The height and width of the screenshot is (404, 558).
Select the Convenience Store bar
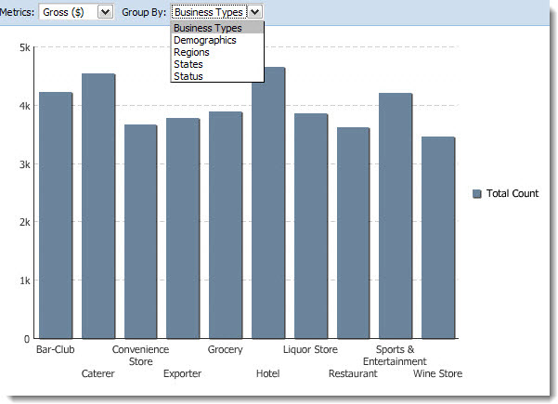point(140,232)
